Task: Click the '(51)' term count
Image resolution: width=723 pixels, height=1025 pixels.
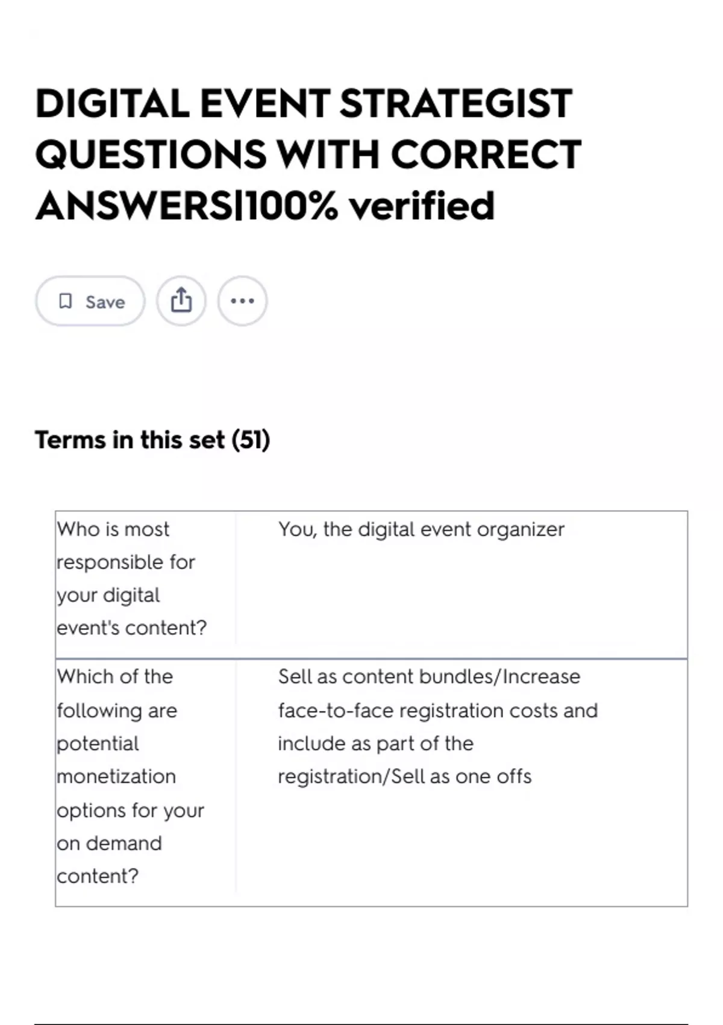Action: pos(251,440)
